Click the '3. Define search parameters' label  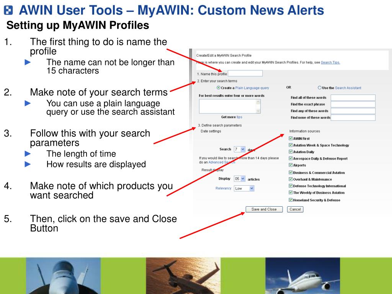pyautogui.click(x=220, y=125)
